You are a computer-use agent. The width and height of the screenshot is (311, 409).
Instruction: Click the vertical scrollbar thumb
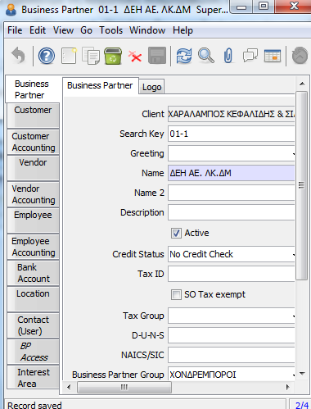point(302,186)
